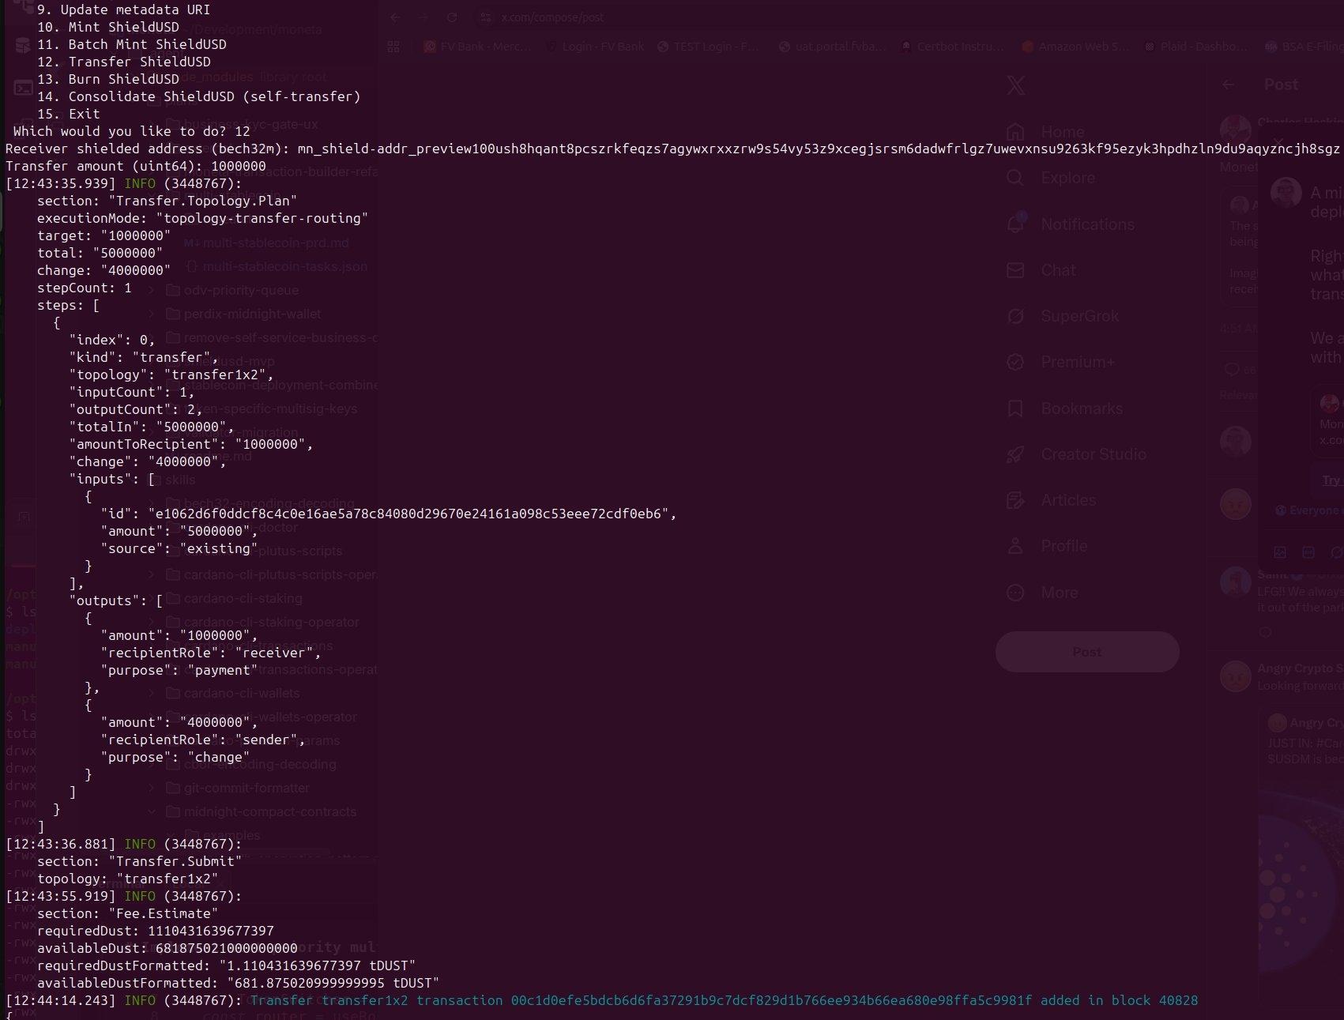Expand the cardano-cli-staking folder

pos(243,598)
